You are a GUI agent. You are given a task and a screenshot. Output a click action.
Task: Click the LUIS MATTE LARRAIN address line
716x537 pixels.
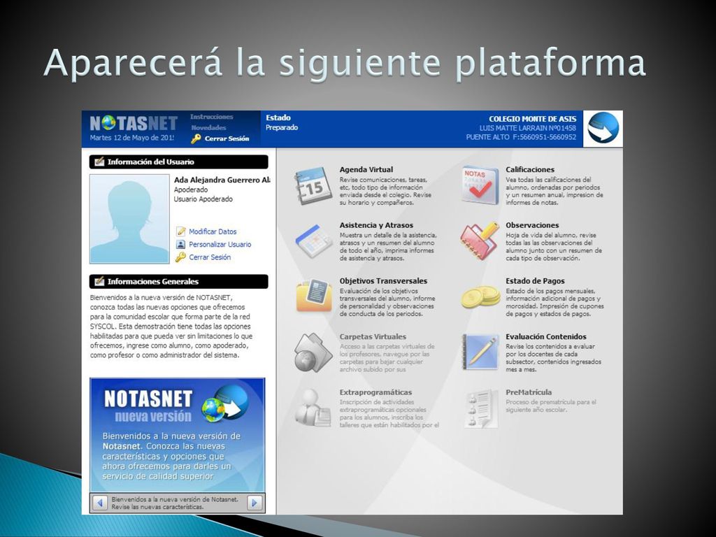[x=527, y=128]
